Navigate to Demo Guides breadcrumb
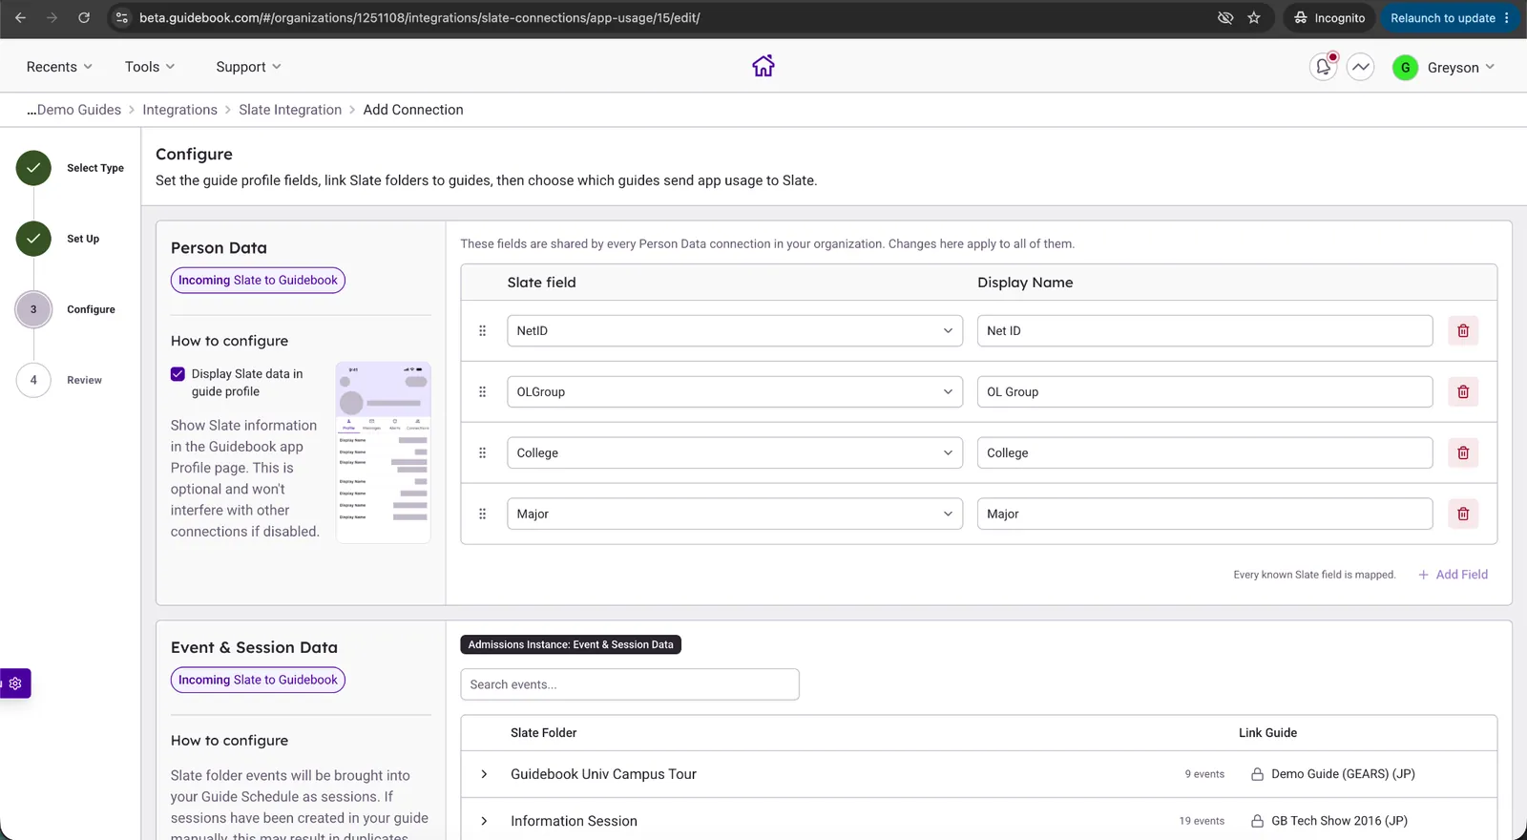This screenshot has height=840, width=1527. click(73, 110)
